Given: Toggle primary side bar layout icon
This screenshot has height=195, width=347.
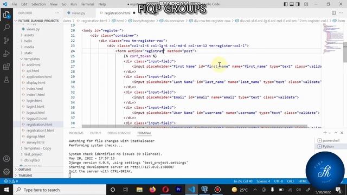Looking at the screenshot, I should click(x=286, y=4).
